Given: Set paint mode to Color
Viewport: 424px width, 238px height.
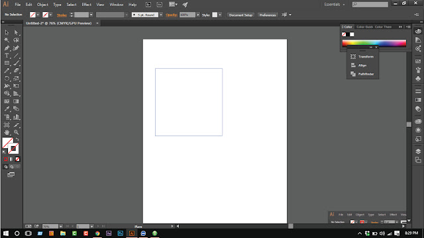Looking at the screenshot, I should coord(6,159).
